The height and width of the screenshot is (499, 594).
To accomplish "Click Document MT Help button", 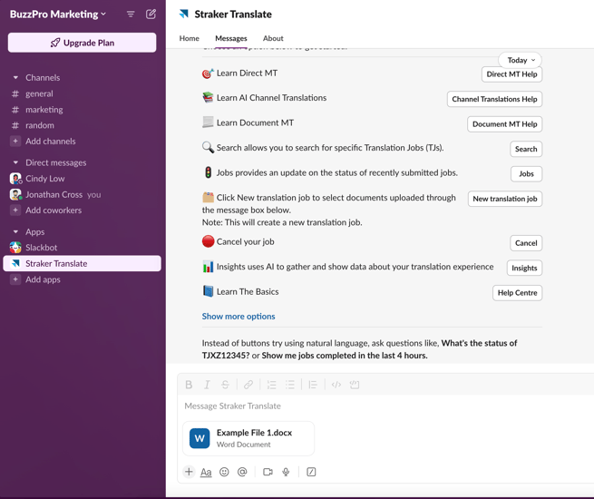I will coord(504,124).
